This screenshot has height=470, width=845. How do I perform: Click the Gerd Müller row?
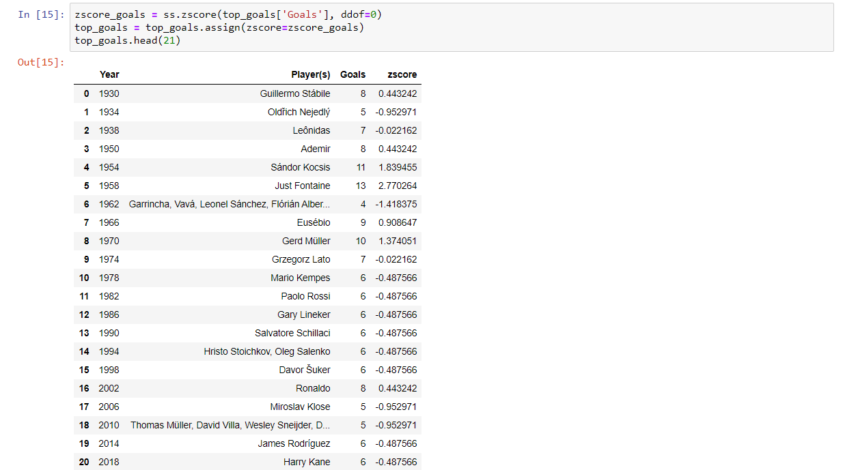tap(247, 241)
